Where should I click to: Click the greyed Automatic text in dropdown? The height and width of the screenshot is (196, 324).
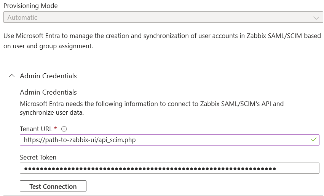pyautogui.click(x=22, y=17)
